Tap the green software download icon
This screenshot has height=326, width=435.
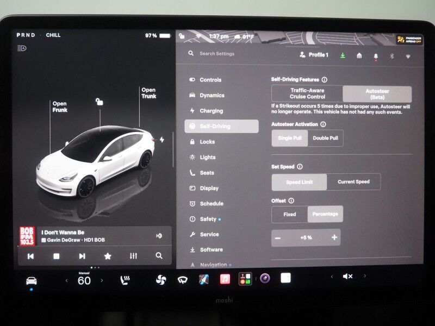(343, 55)
